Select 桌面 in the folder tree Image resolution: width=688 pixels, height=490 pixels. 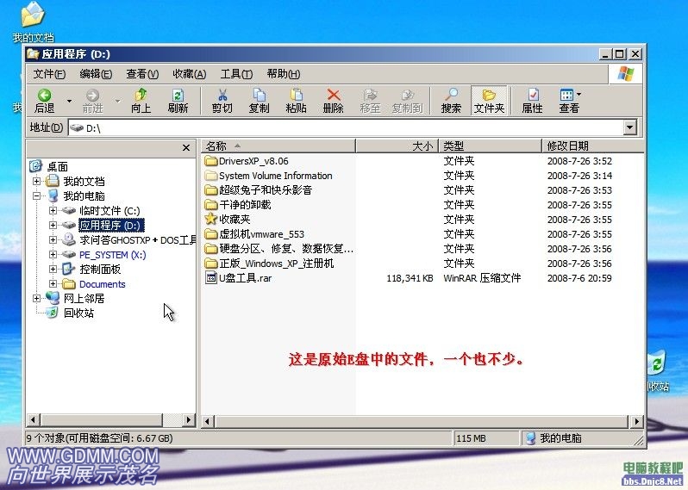57,166
